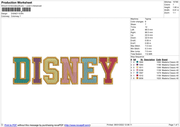180x127 pixels.
Task: Click the light blue swatch for stop 5
Action: (137, 73)
